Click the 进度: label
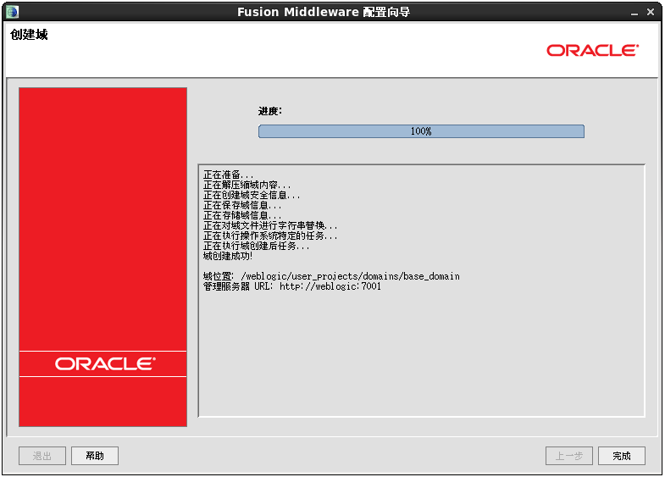Viewport: 665px width, 477px height. [270, 111]
